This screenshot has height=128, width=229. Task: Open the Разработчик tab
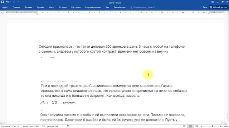point(120,7)
